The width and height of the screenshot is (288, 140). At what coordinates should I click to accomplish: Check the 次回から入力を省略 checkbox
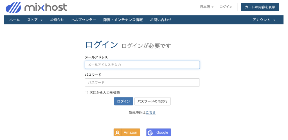point(86,93)
